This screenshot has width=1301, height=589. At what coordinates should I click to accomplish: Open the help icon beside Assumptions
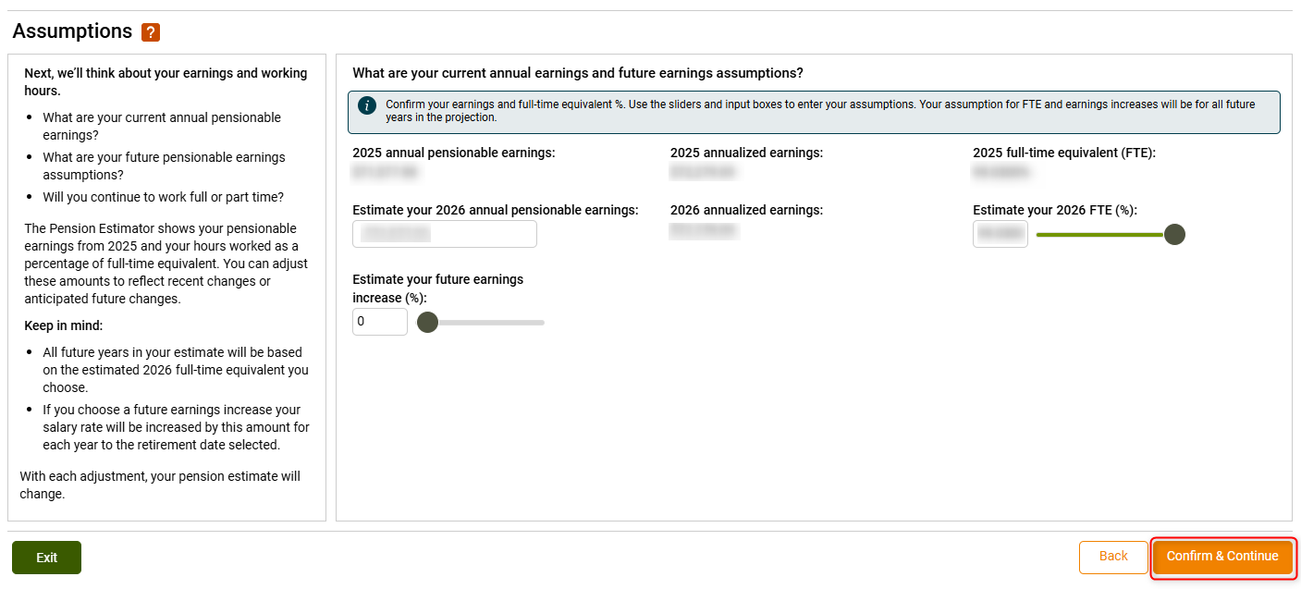pos(151,32)
